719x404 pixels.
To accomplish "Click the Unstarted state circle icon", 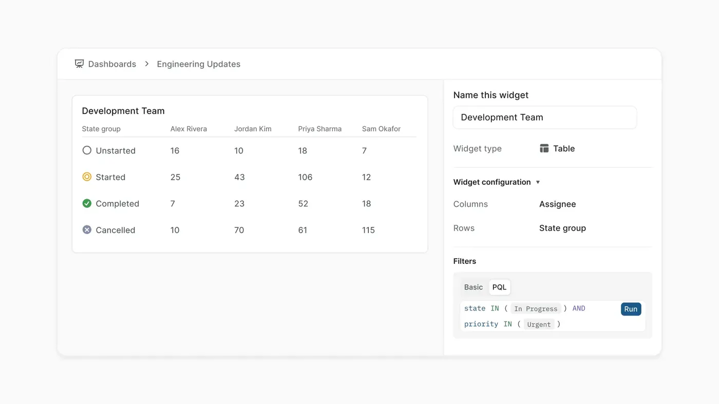I will pyautogui.click(x=87, y=150).
